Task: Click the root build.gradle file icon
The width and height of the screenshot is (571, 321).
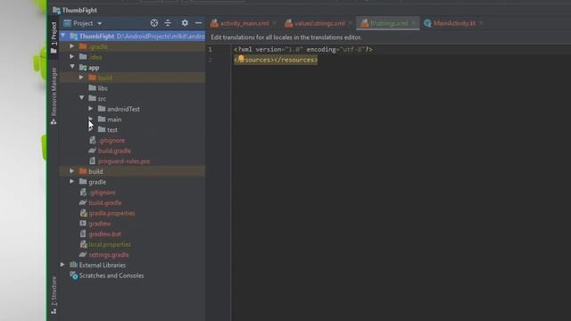Action: (83, 202)
